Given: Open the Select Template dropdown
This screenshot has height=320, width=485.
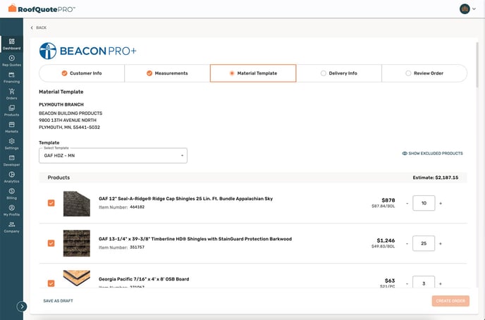Looking at the screenshot, I should pos(113,156).
